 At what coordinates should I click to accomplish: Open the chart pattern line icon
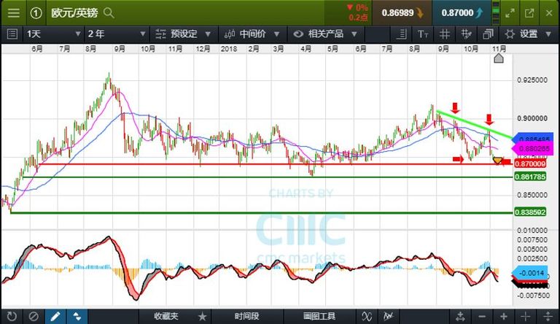388,316
